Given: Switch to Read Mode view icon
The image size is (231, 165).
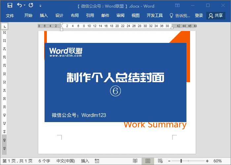Looking at the screenshot, I should (x=135, y=161).
